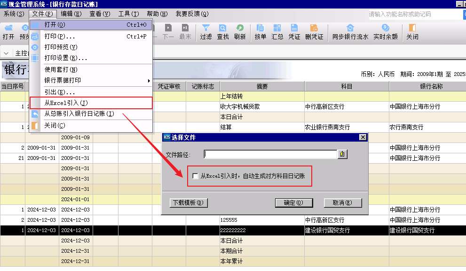
Task: Collapse the 主控台 chevron expander
Action: pos(7,53)
